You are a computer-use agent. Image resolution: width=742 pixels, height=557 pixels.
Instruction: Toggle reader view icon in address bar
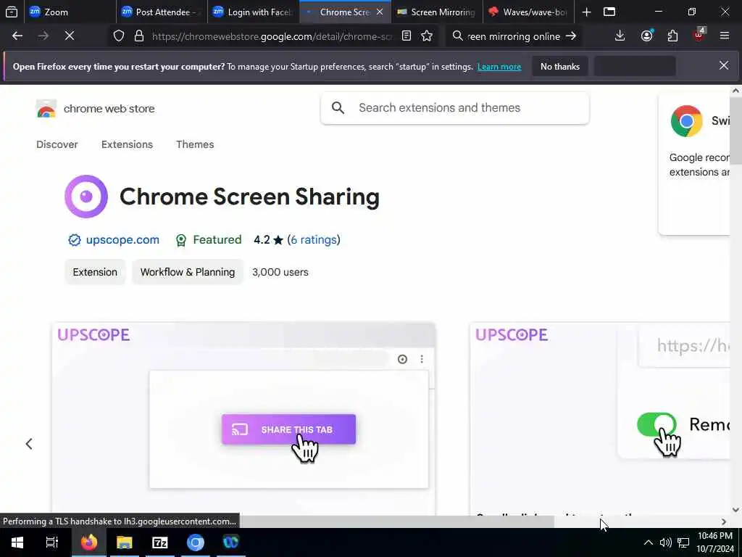point(406,36)
